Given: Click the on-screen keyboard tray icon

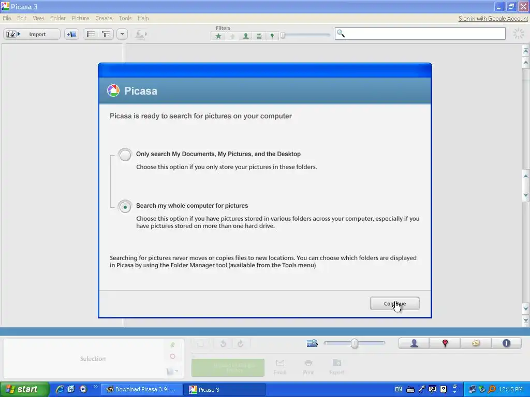Looking at the screenshot, I should (410, 390).
